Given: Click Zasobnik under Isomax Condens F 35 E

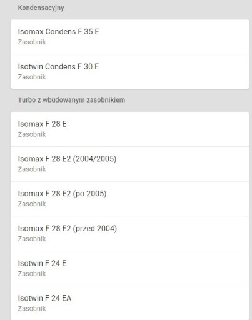Looking at the screenshot, I should pos(32,42).
